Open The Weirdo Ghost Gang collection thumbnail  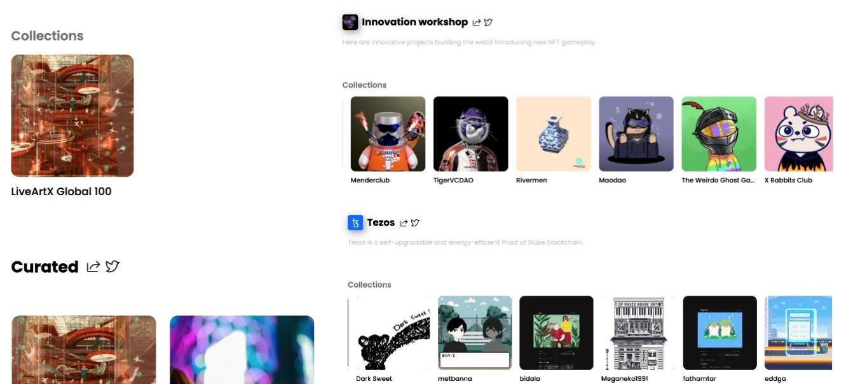719,134
